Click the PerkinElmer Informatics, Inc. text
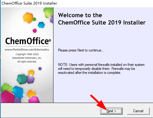The width and height of the screenshot is (153, 118). coord(27,58)
